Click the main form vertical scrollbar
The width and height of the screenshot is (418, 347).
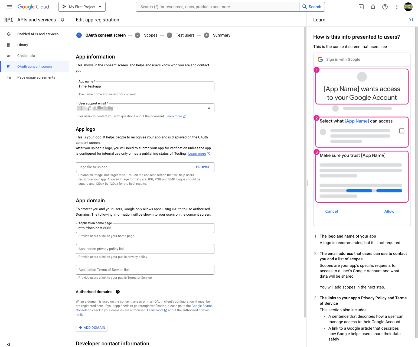tap(305, 172)
